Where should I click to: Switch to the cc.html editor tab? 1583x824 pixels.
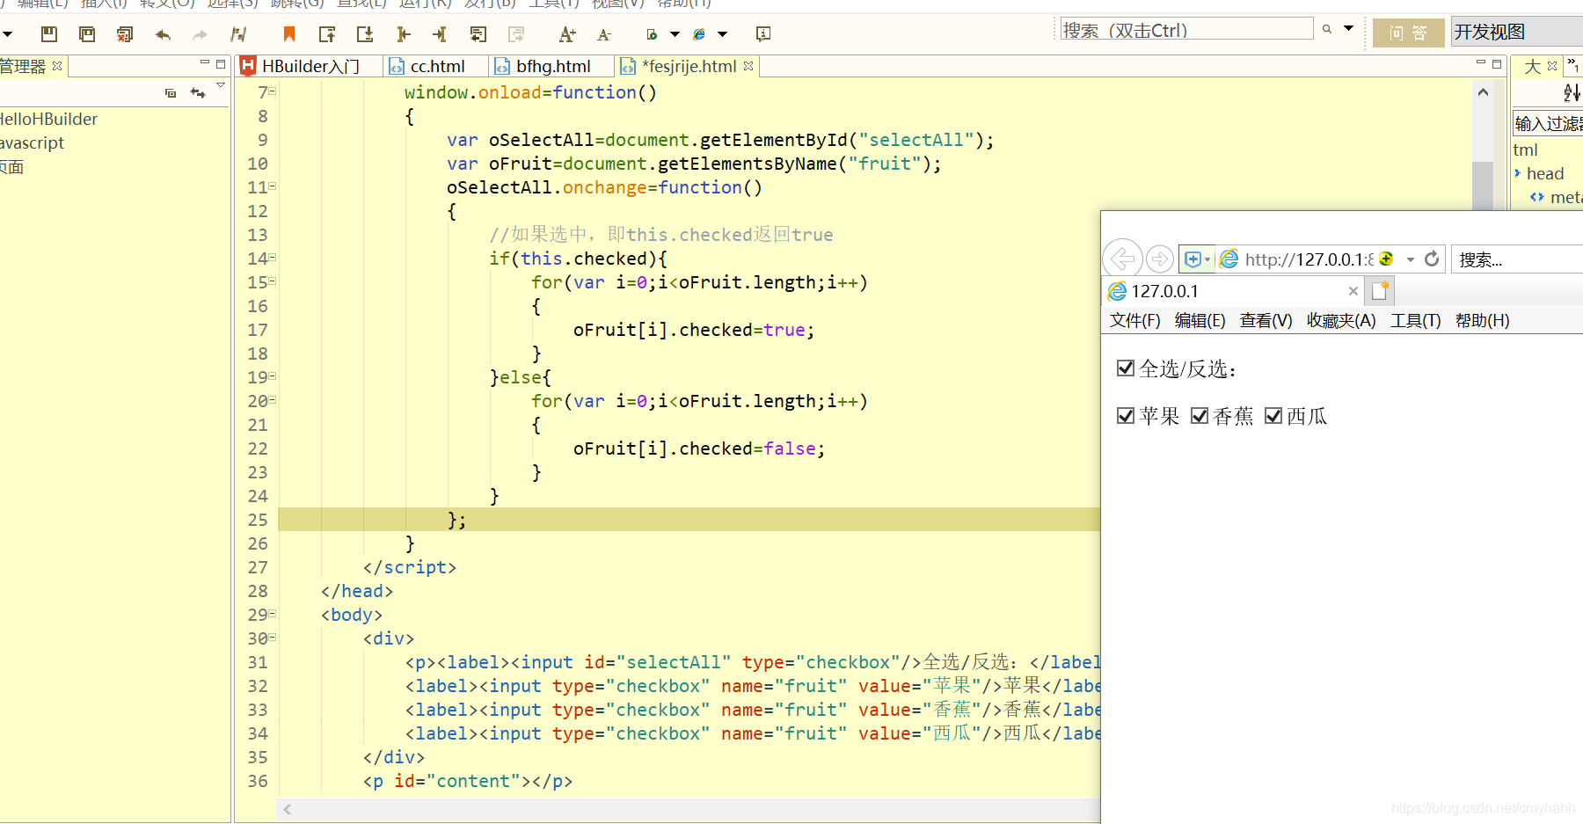click(437, 66)
